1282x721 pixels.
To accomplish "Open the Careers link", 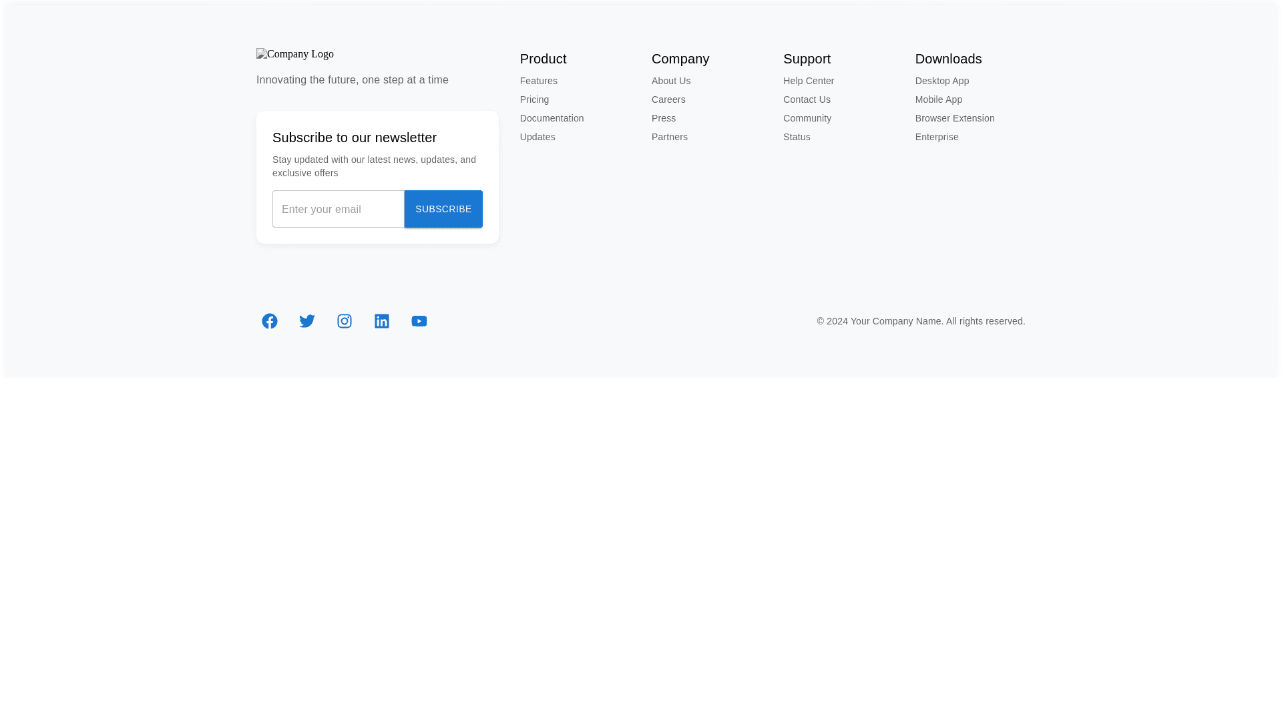I will (x=668, y=99).
